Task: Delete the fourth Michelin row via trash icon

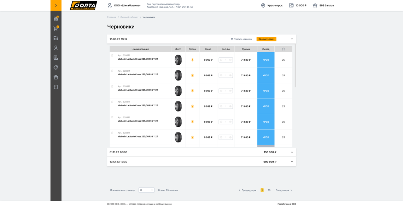Action: click(112, 102)
